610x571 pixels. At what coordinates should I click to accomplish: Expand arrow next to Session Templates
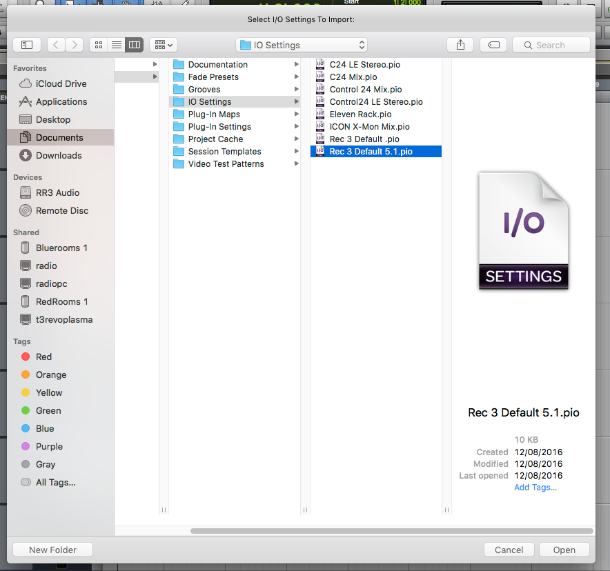coord(296,151)
